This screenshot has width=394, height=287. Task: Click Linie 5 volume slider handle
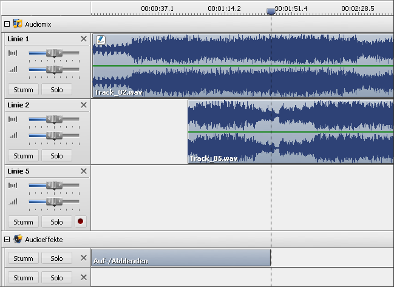(54, 202)
